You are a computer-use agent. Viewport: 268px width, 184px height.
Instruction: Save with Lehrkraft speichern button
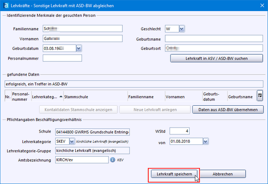tap(174, 174)
